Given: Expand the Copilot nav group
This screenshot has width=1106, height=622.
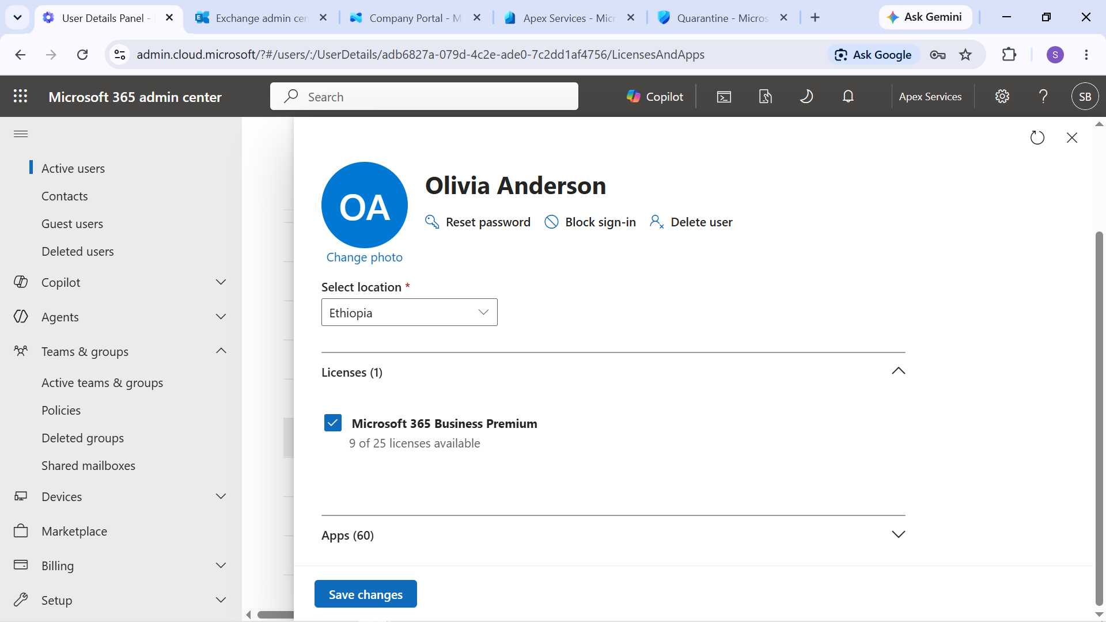Looking at the screenshot, I should (x=221, y=282).
